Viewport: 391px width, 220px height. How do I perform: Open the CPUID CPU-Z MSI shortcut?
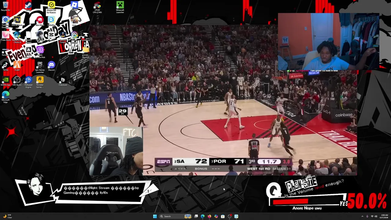point(97,7)
